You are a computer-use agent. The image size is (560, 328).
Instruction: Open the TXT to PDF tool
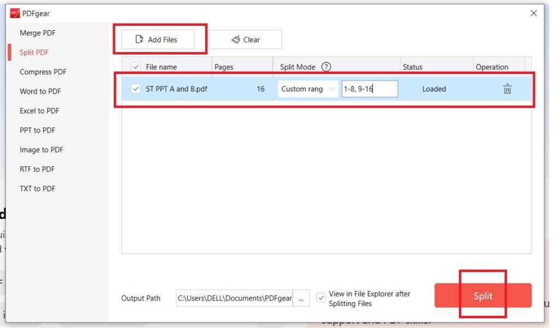[x=38, y=188]
